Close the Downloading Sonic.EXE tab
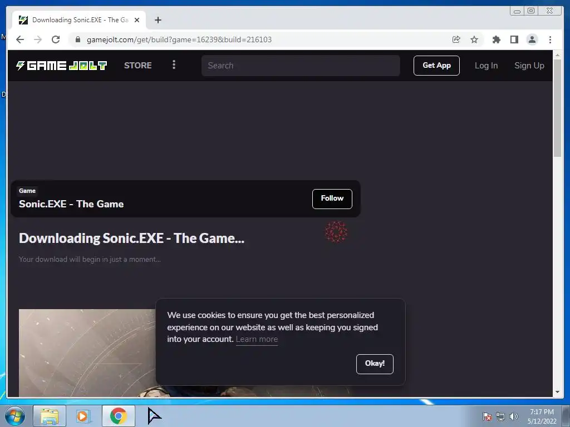 137,20
